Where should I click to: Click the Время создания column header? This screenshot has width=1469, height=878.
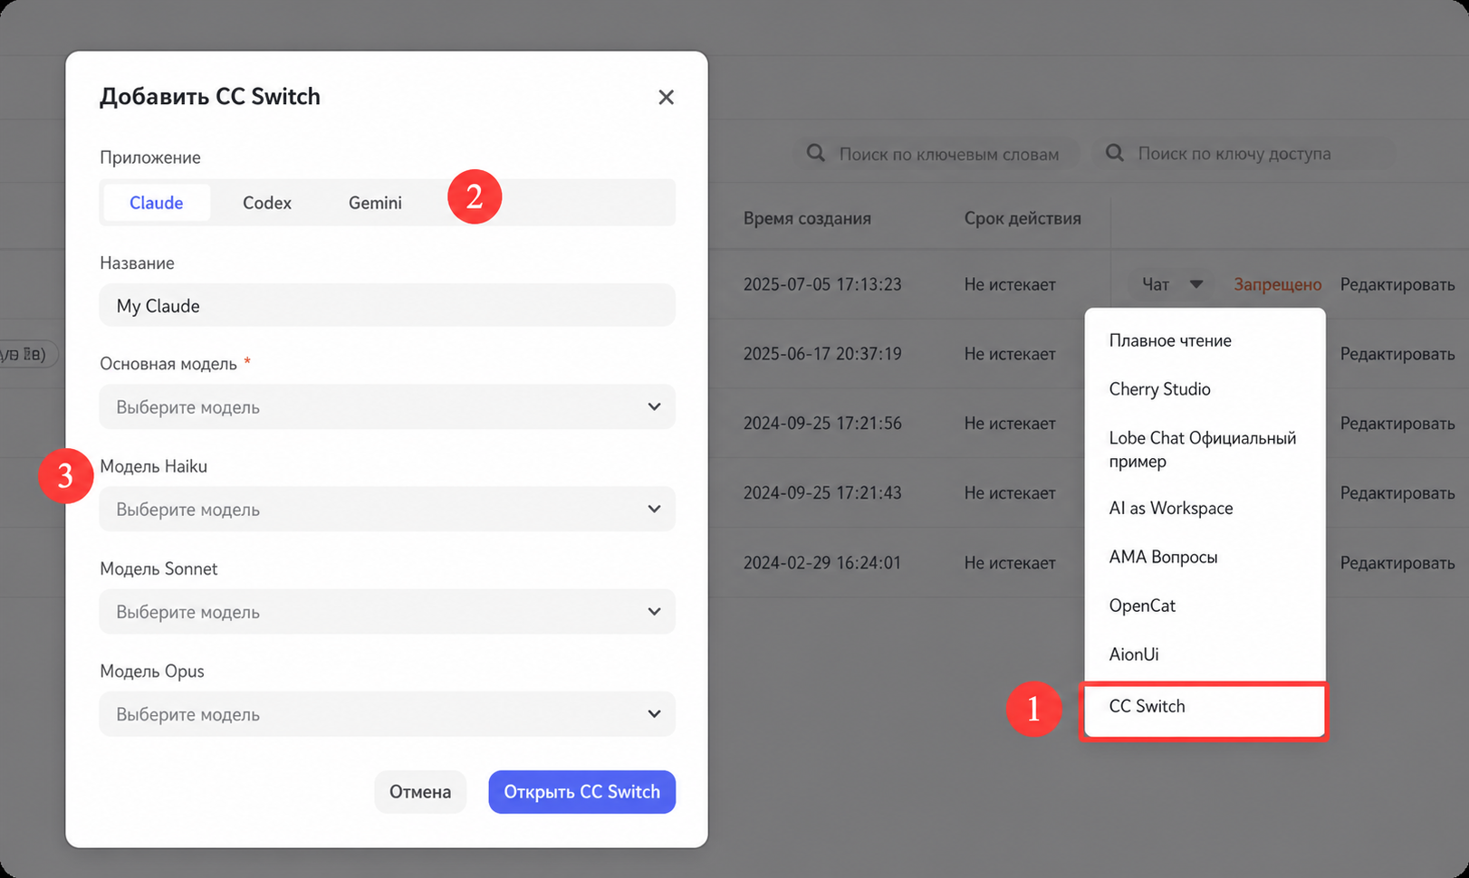click(807, 218)
